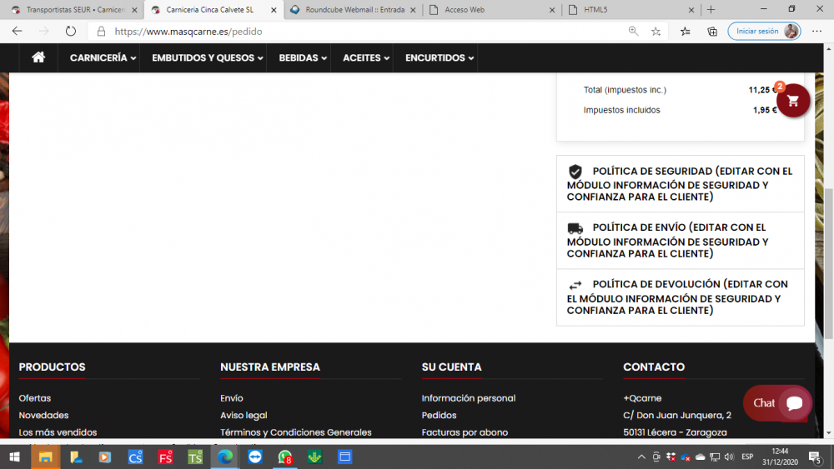
Task: Open TeamViewer in the taskbar
Action: pyautogui.click(x=255, y=457)
